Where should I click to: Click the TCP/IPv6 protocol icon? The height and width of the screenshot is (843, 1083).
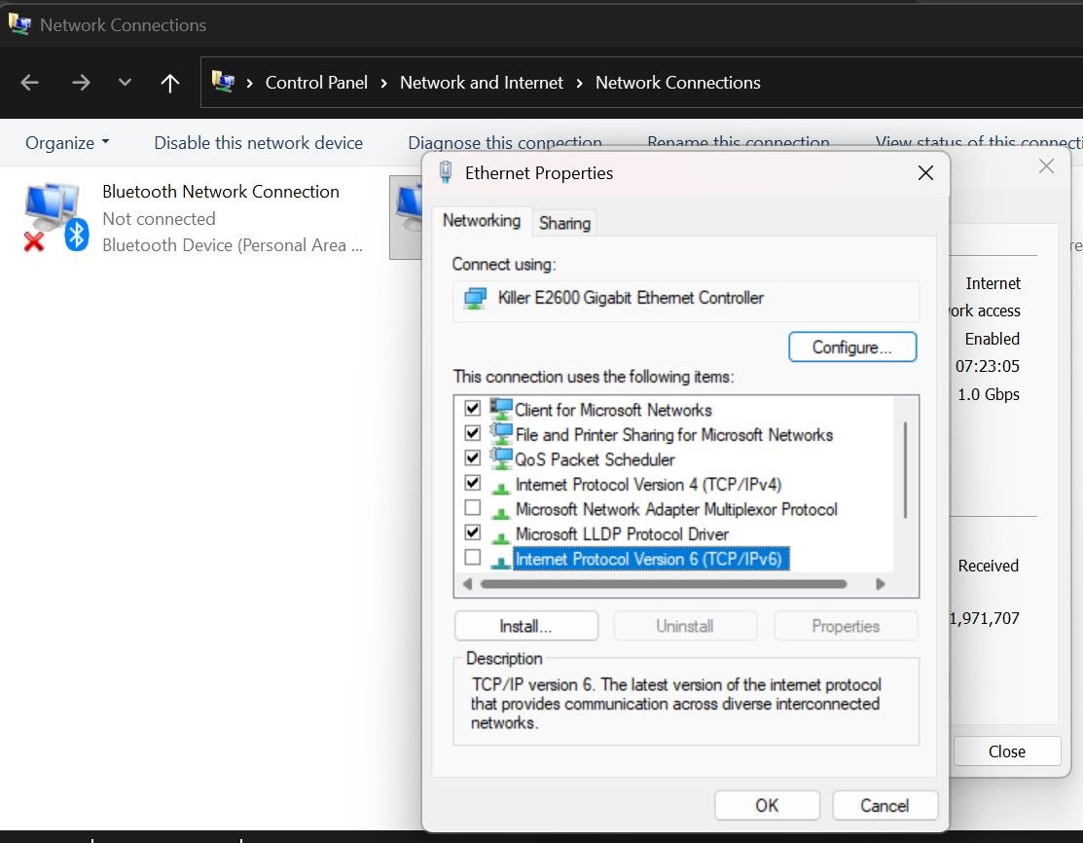click(x=501, y=563)
